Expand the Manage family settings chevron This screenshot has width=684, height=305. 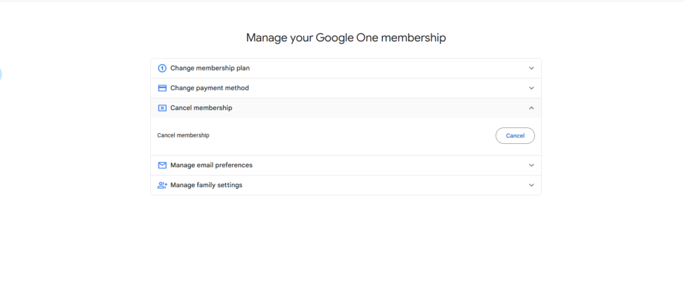(531, 185)
